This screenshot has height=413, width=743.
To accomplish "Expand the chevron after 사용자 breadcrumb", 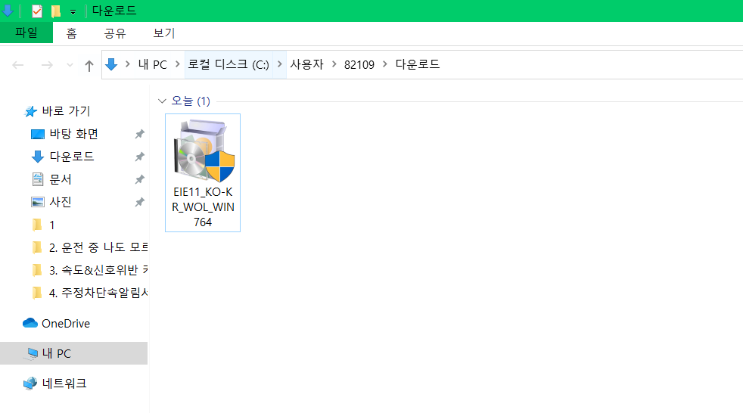I will 334,64.
